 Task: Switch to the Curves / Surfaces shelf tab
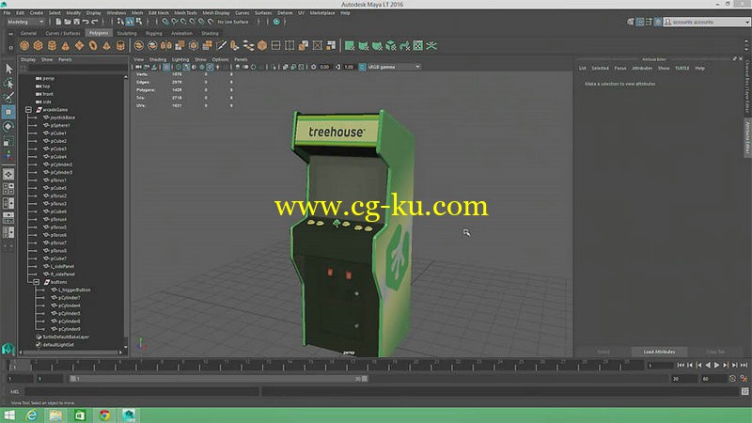pos(62,33)
